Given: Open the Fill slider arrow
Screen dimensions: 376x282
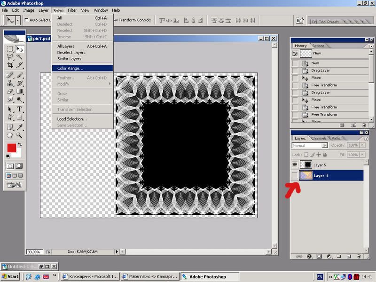Looking at the screenshot, I should pyautogui.click(x=362, y=155).
